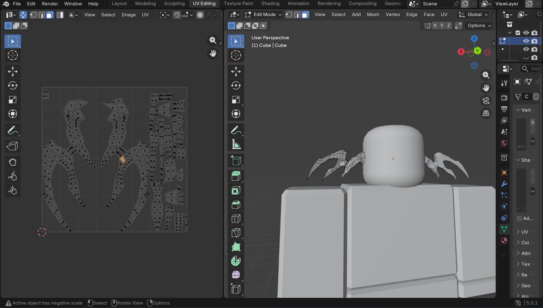This screenshot has height=308, width=543.
Task: Select the Annotate tool in UV editor
Action: 13,130
